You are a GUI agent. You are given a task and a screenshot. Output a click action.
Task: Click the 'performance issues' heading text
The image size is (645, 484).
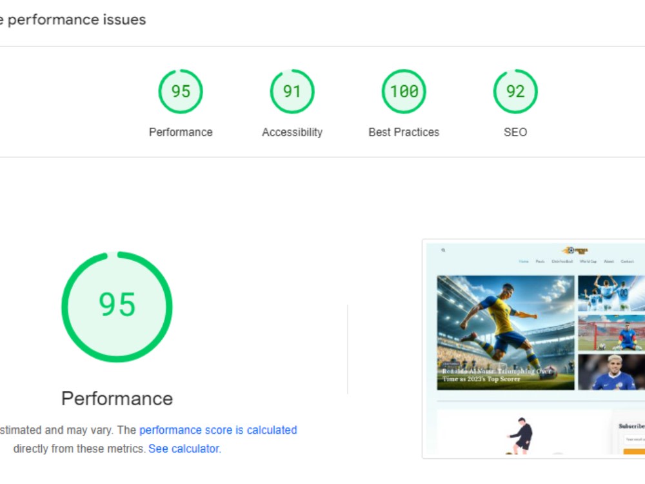tap(77, 20)
